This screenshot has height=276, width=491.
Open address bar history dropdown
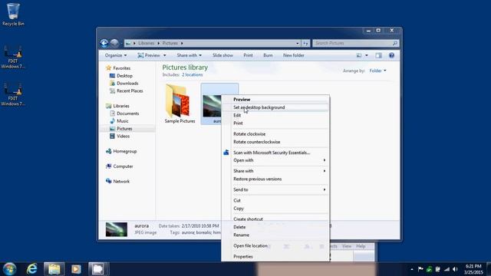pos(298,43)
